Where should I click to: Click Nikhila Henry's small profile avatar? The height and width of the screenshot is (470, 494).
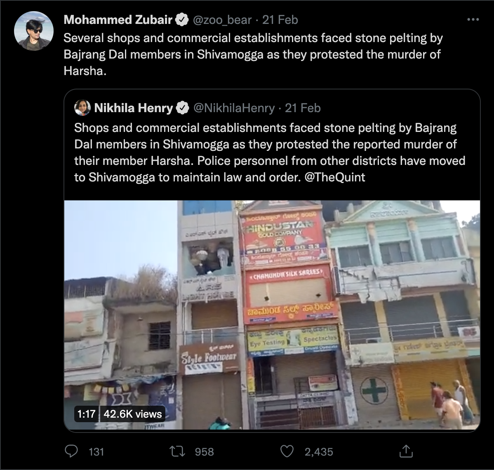pyautogui.click(x=82, y=108)
